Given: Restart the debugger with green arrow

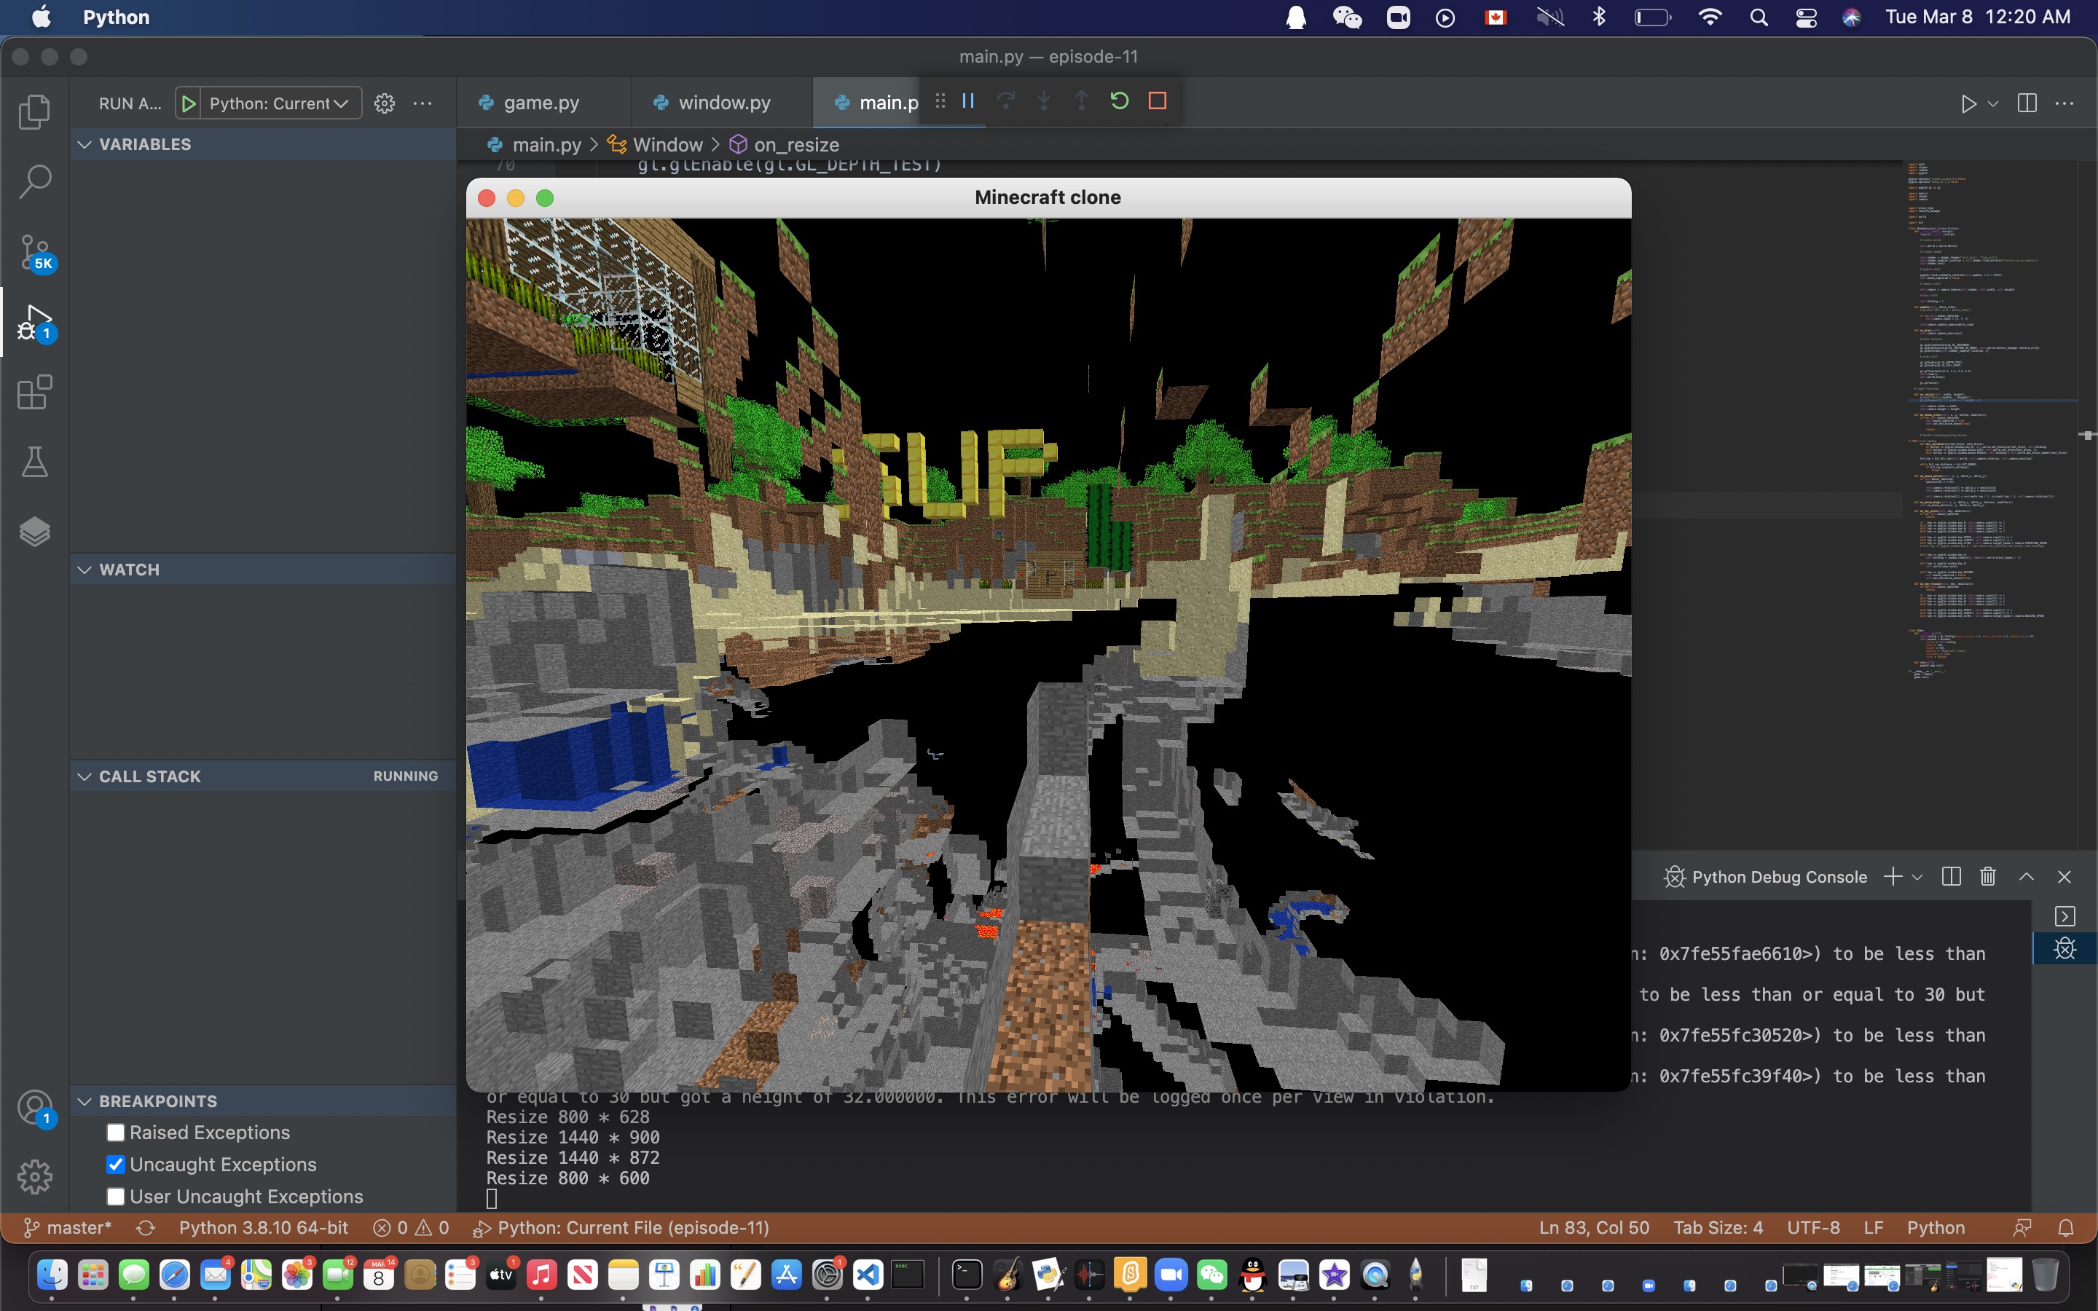Looking at the screenshot, I should [x=1118, y=101].
